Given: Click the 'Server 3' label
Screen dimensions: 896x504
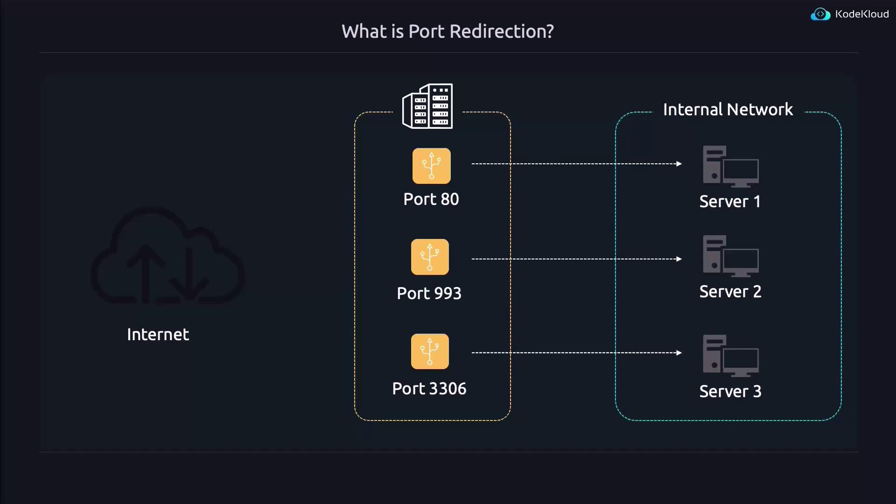Looking at the screenshot, I should click(730, 392).
